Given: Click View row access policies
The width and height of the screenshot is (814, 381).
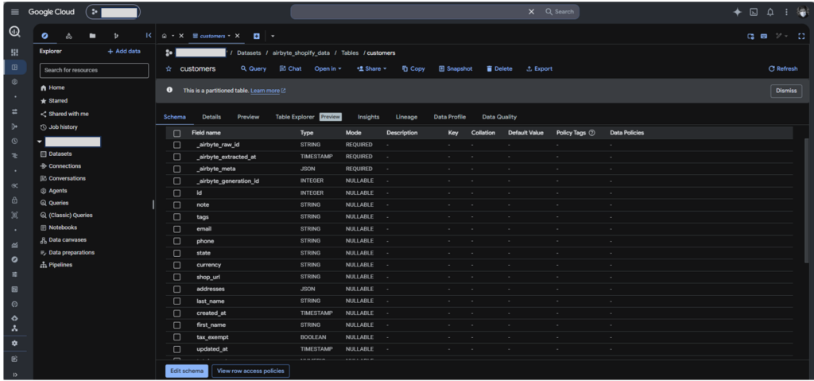Looking at the screenshot, I should click(250, 371).
